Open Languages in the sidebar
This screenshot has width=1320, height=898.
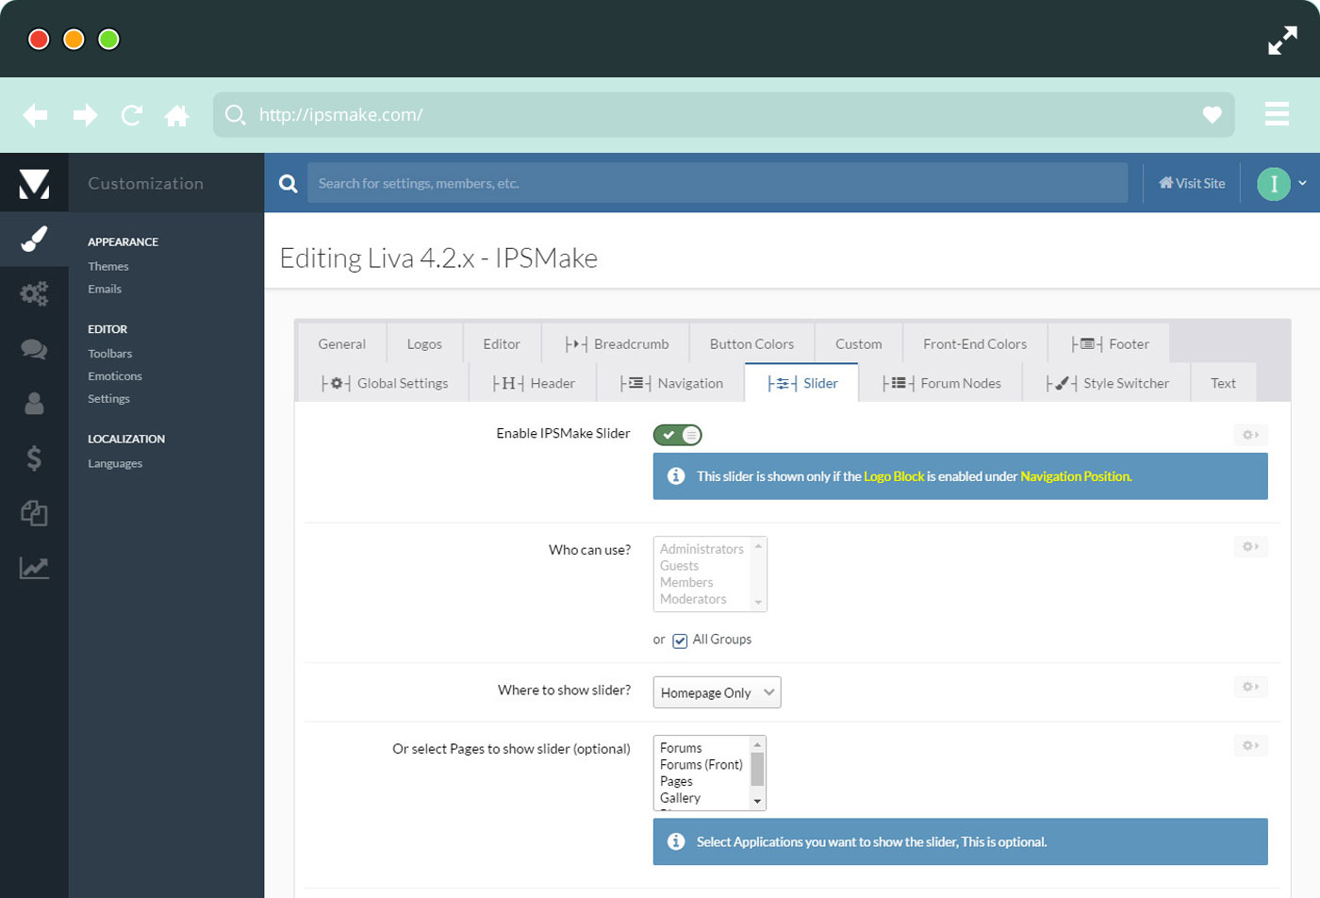click(115, 463)
